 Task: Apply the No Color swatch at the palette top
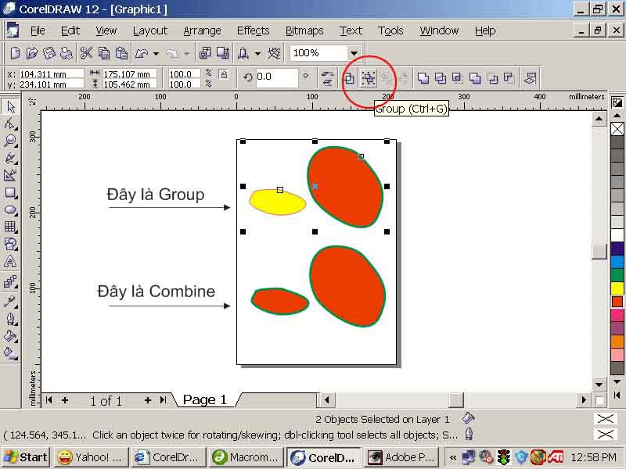coord(617,129)
